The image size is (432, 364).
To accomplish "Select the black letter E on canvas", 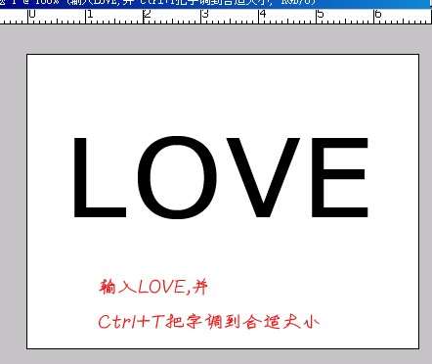I will 340,177.
